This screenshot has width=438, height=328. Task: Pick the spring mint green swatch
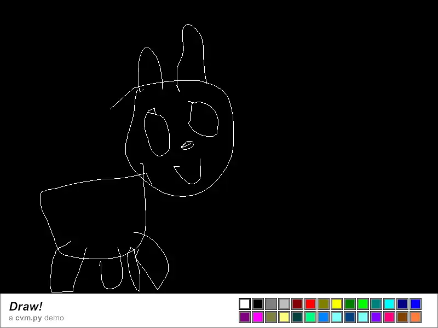click(x=310, y=317)
